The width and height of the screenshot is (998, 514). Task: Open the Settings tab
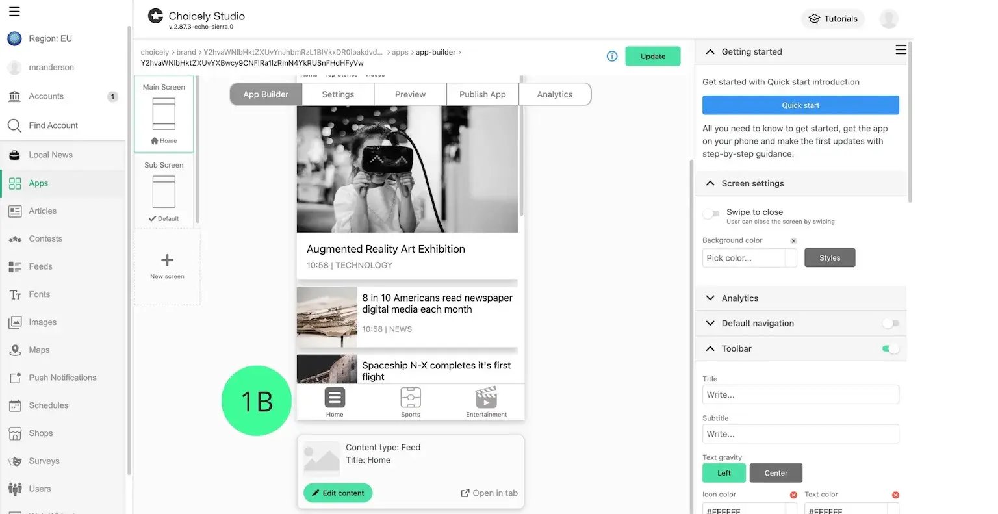click(x=338, y=94)
